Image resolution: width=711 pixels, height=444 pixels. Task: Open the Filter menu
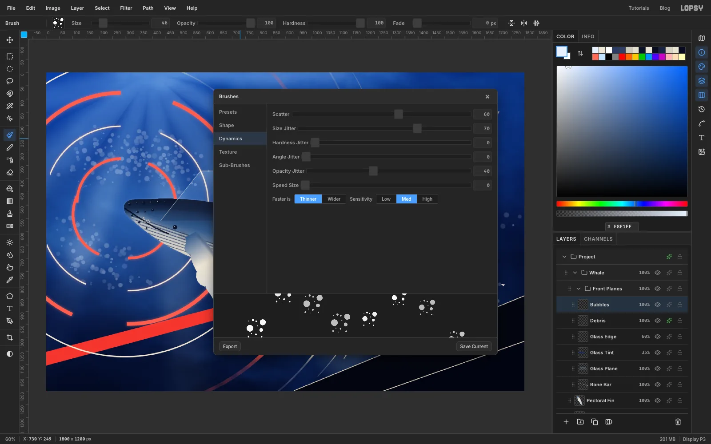pyautogui.click(x=126, y=8)
